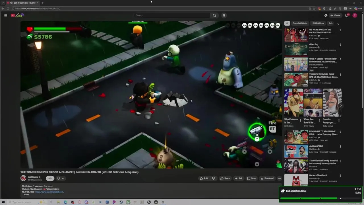This screenshot has width=364, height=205.
Task: Join the CaRtOoNz channel membership
Action: [50, 178]
